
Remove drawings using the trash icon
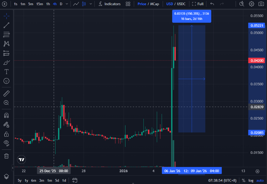[x=6, y=156]
